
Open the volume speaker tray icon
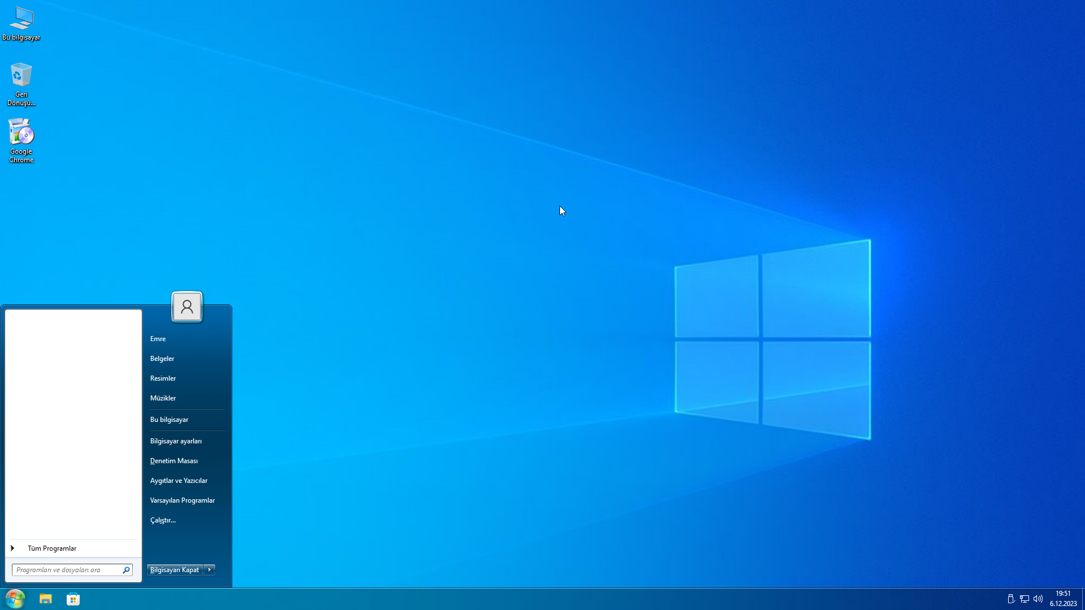coord(1038,599)
